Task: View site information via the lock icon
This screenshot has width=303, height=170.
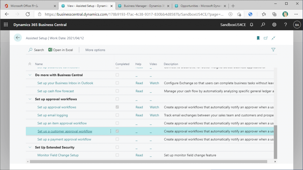Action: [40, 14]
